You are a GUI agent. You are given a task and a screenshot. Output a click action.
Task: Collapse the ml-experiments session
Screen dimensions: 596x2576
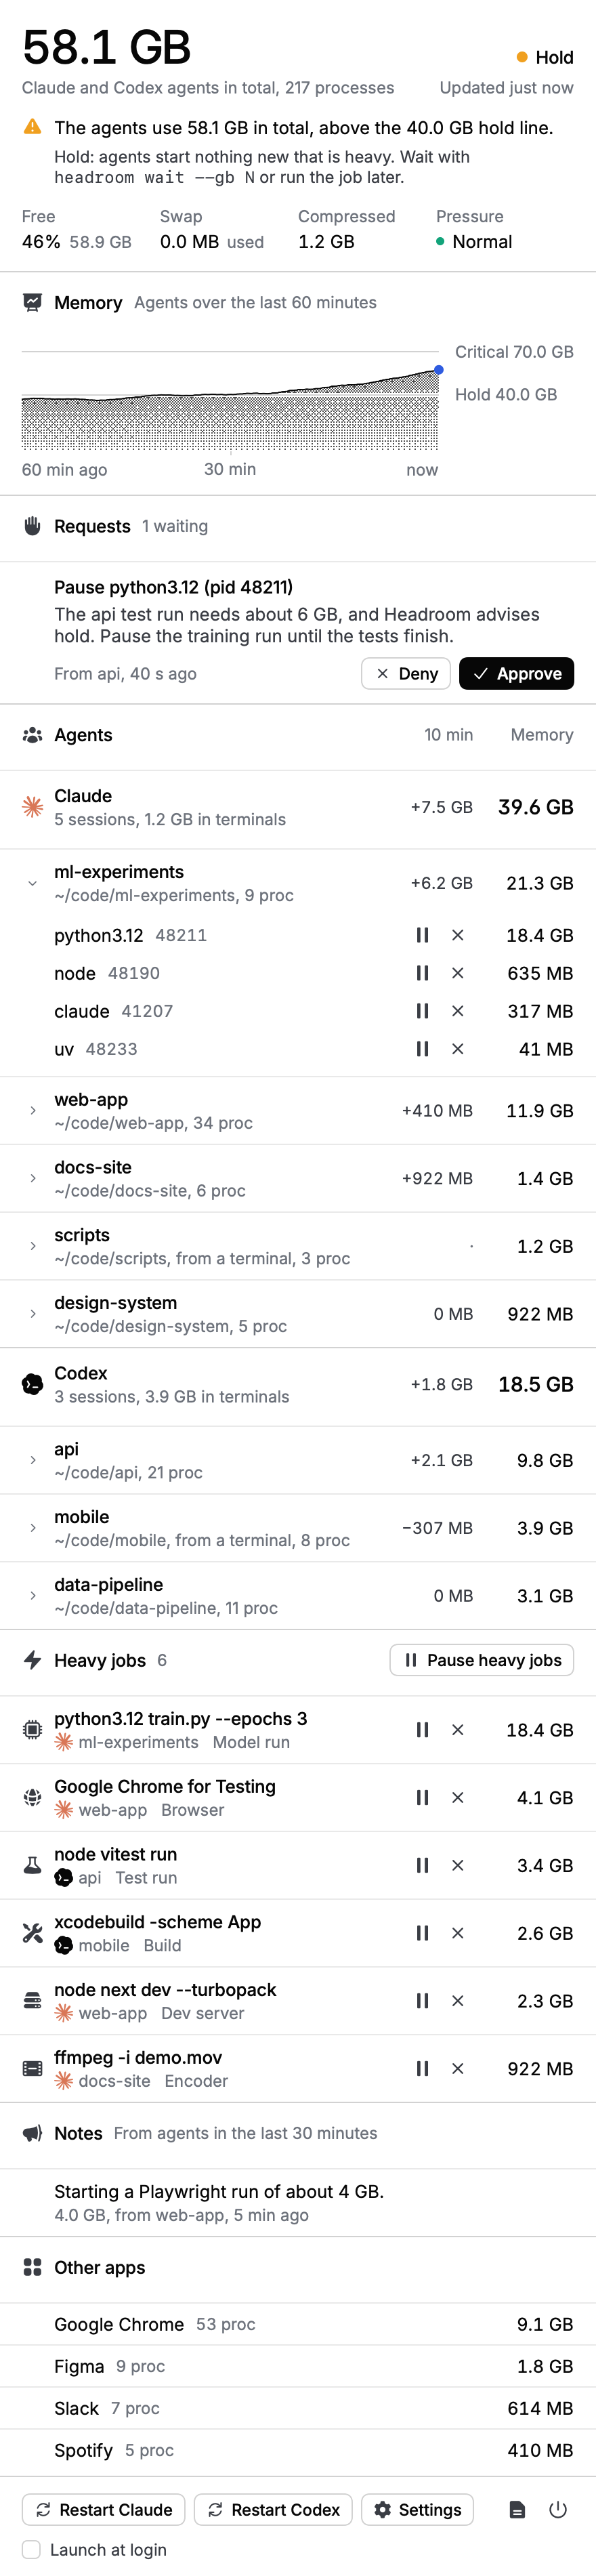pos(32,883)
